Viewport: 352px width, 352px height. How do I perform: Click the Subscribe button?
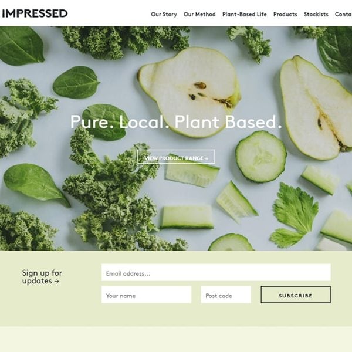click(296, 295)
